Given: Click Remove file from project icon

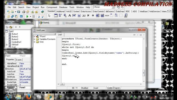Looking at the screenshot, I should [x=37, y=12].
